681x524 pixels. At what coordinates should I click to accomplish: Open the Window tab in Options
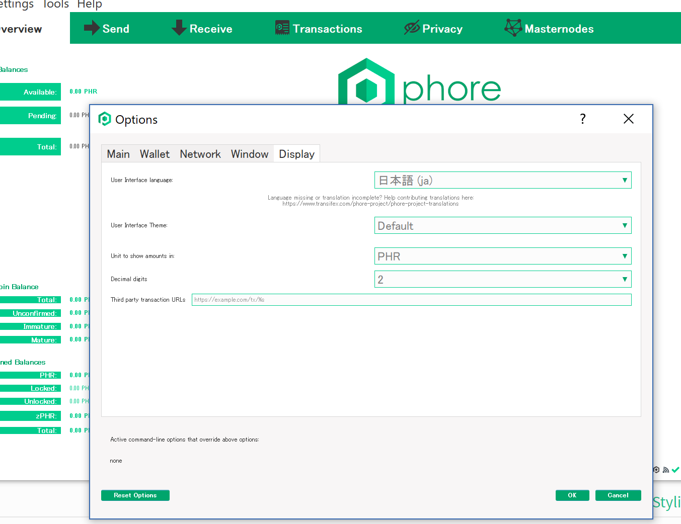coord(250,154)
